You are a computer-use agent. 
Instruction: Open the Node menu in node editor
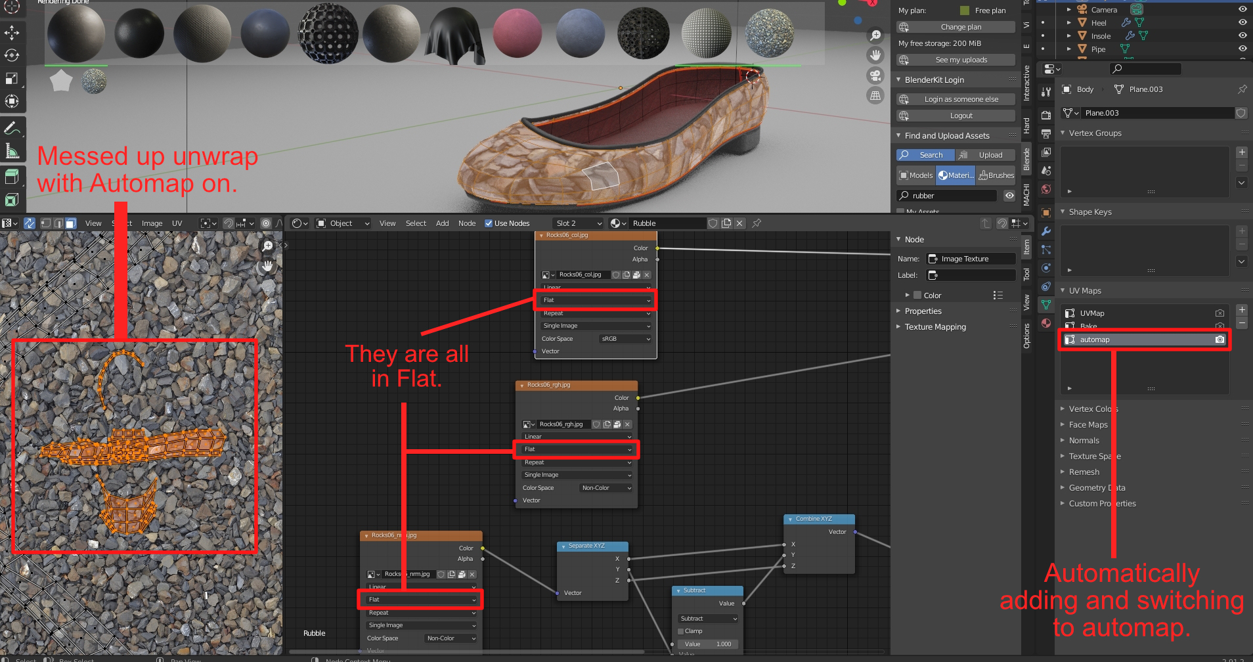coord(467,223)
